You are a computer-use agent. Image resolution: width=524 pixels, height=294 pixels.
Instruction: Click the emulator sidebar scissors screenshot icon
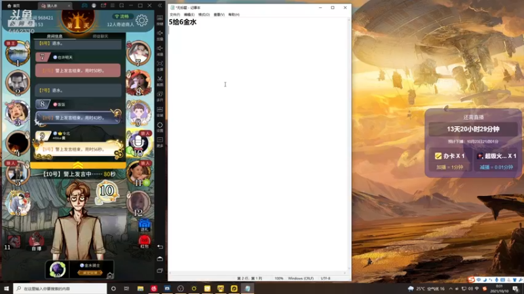click(x=160, y=79)
